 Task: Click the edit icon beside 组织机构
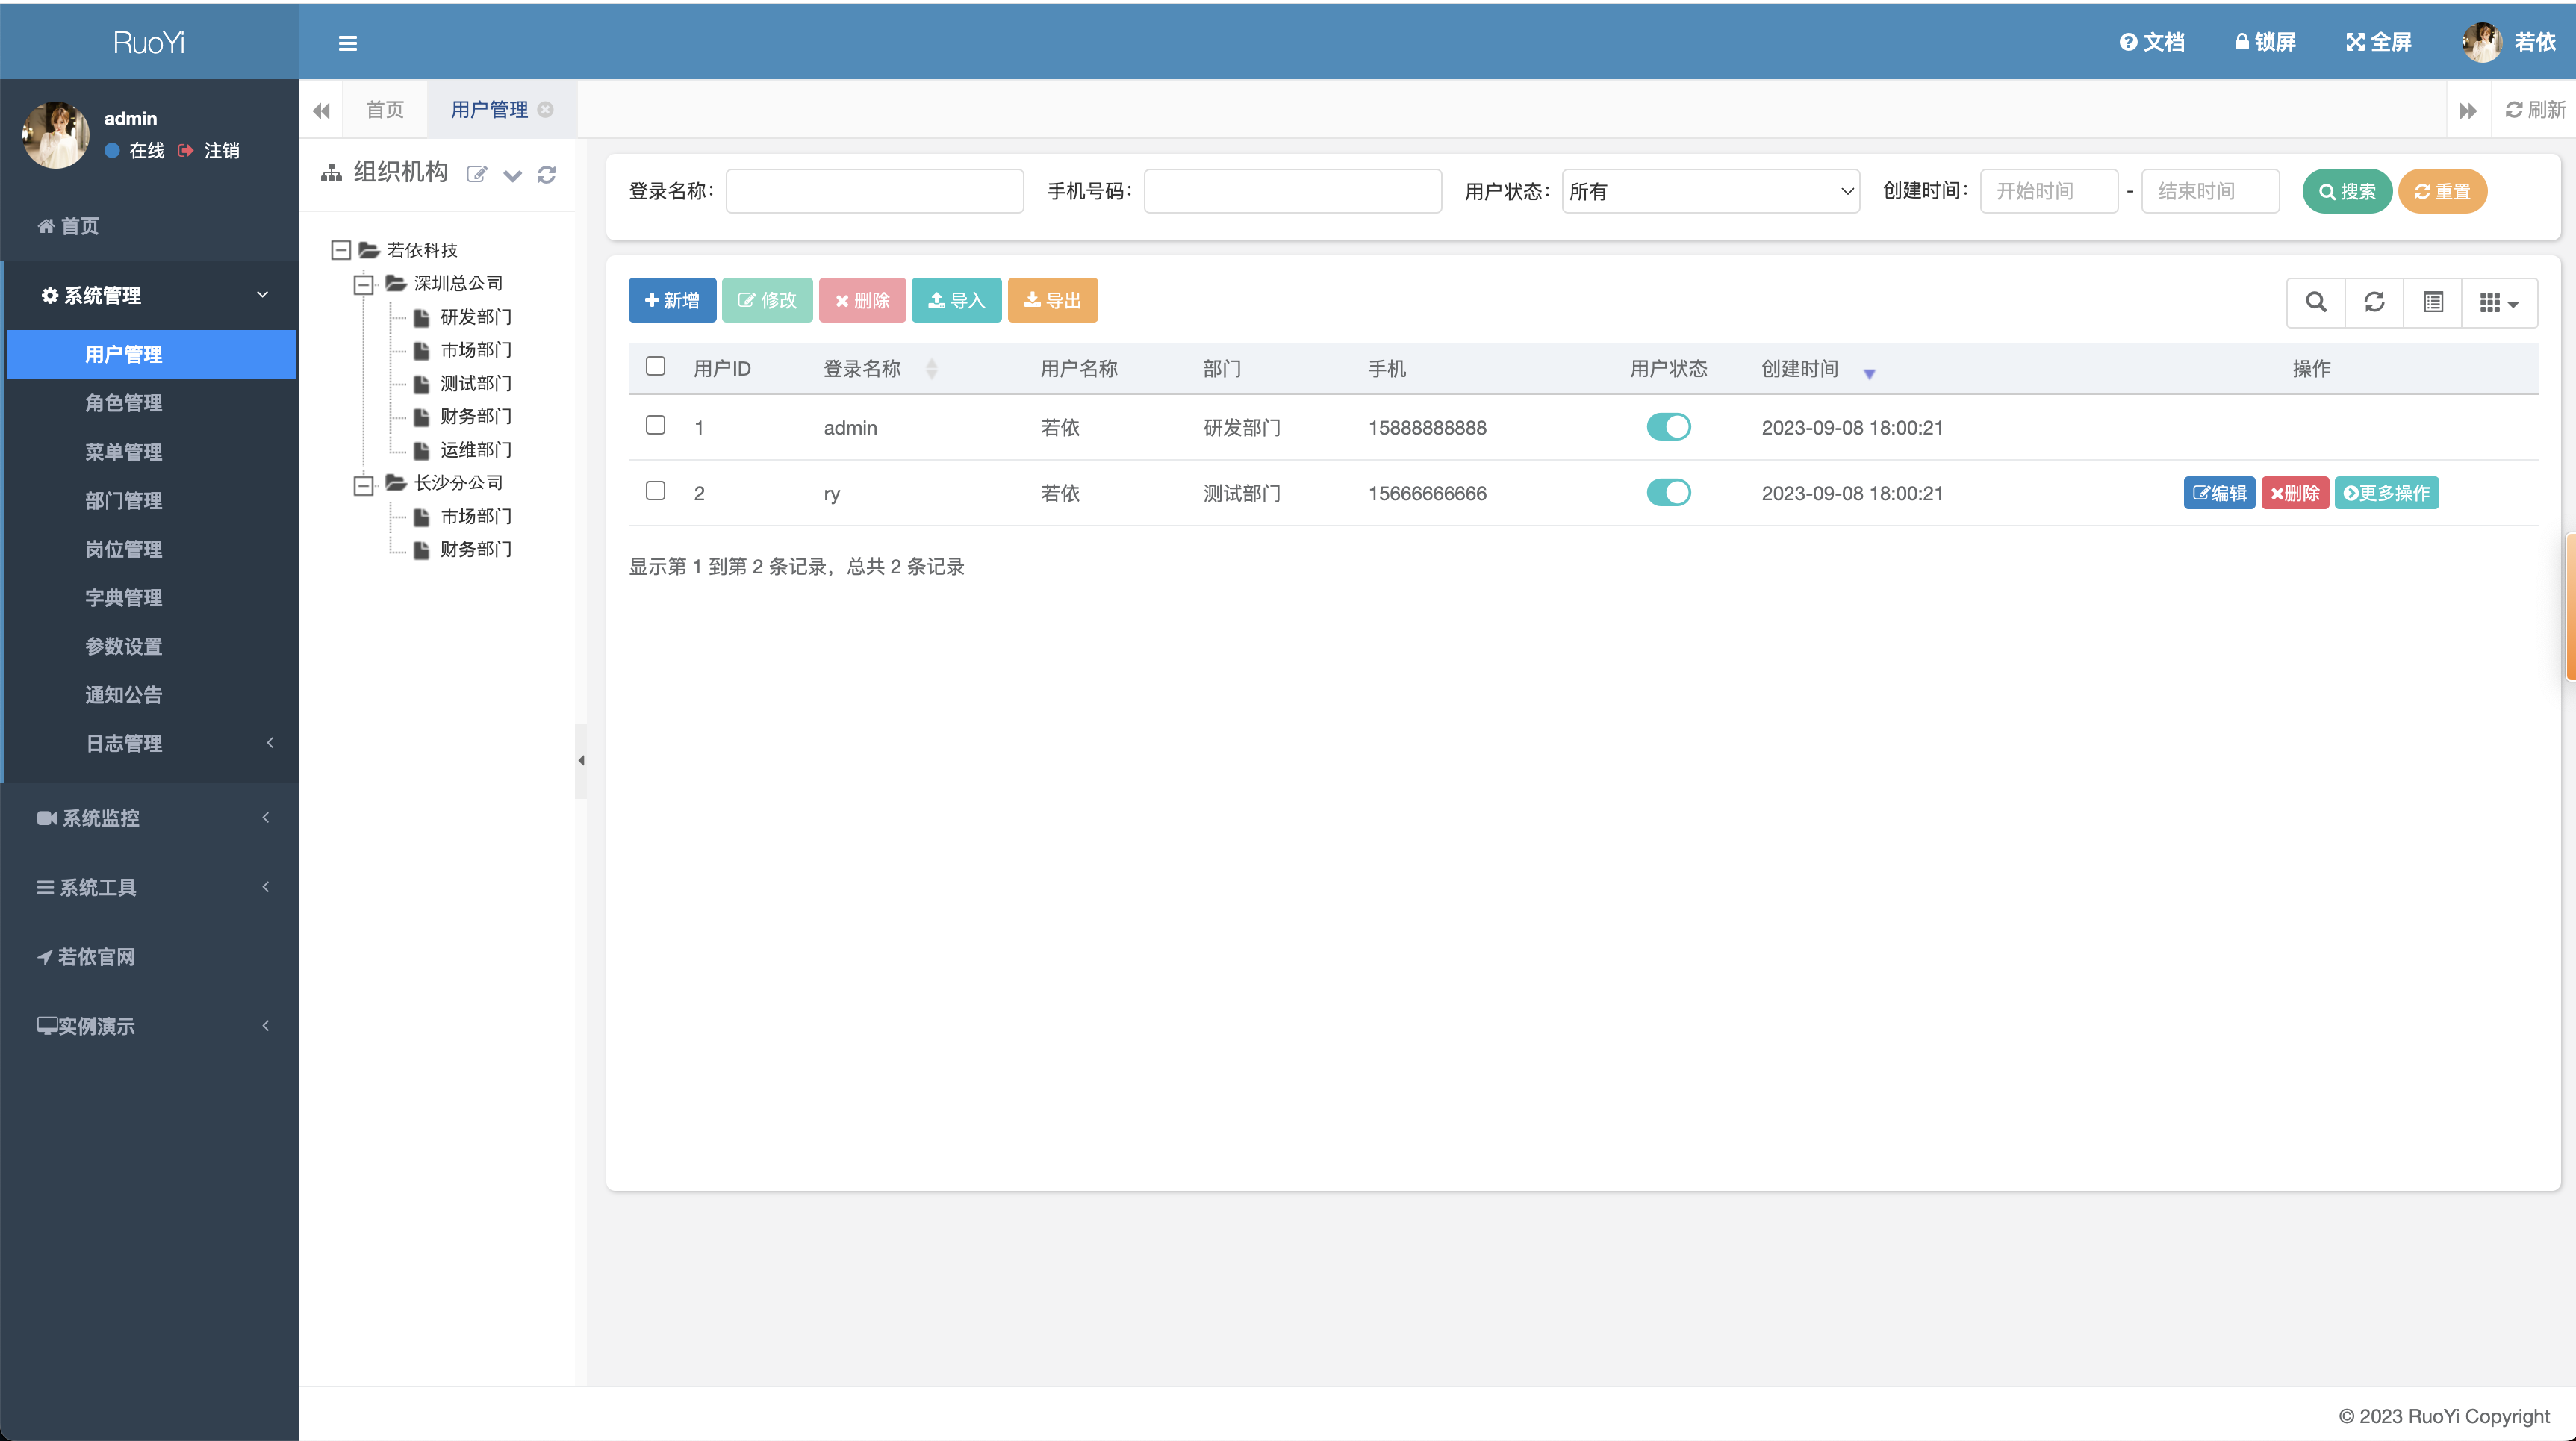[477, 175]
